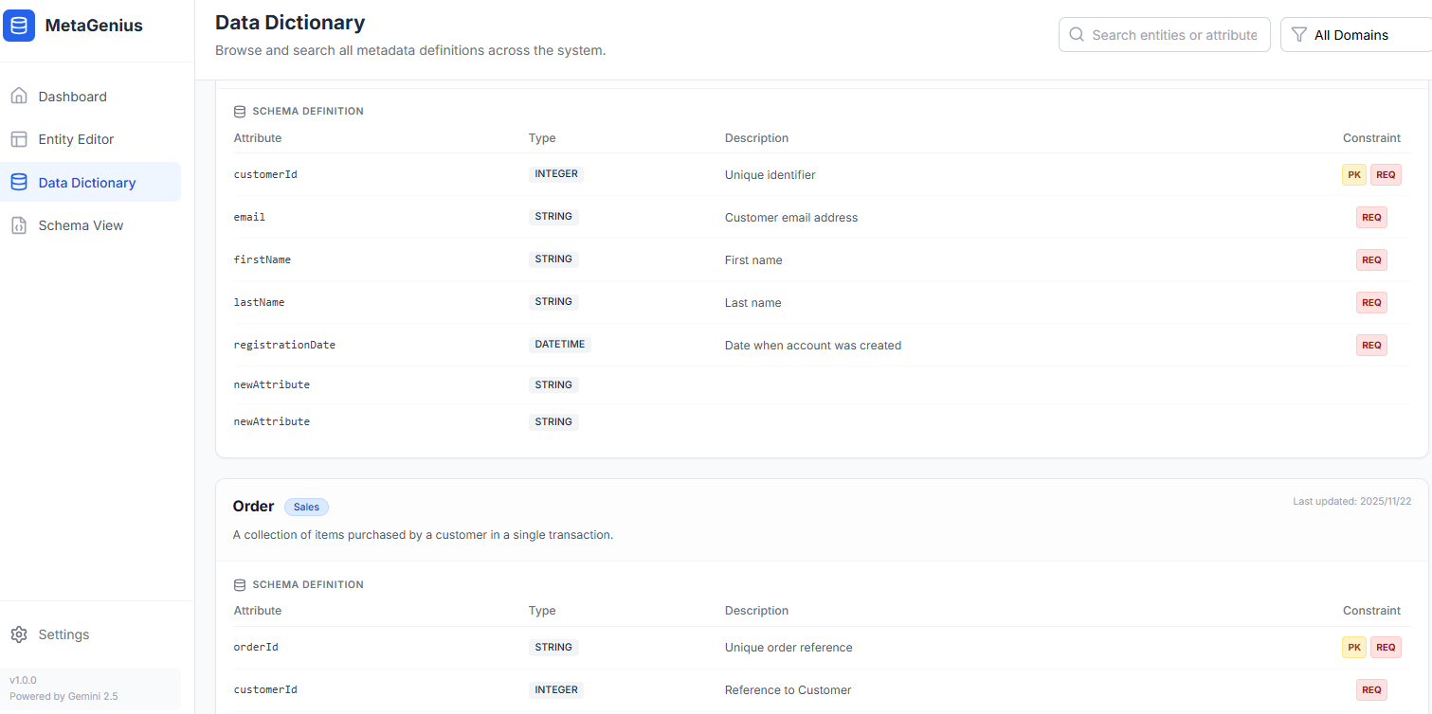Click the orderId attribute name
Screen dimensions: 1432x714
(256, 648)
